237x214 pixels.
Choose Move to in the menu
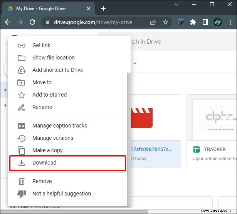click(67, 82)
